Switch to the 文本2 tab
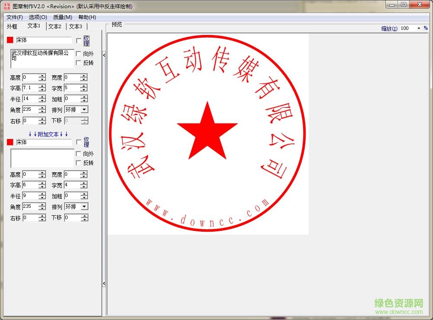Viewport: 433px width, 320px height. [55, 26]
